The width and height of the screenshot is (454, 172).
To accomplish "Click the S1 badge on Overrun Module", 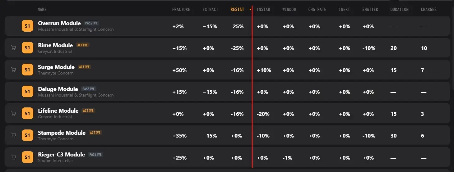I will coord(27,26).
